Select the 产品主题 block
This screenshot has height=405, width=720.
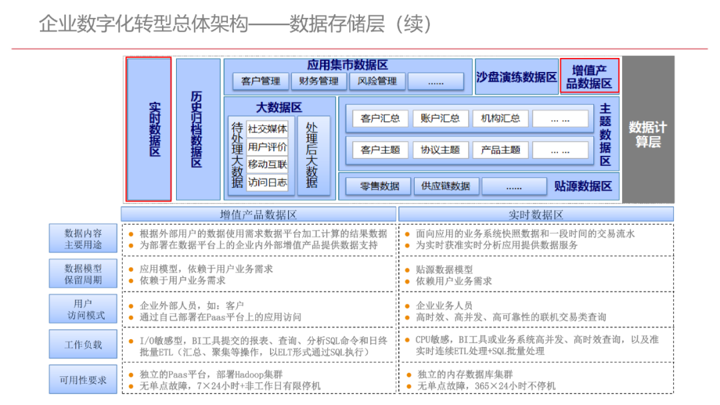(500, 149)
